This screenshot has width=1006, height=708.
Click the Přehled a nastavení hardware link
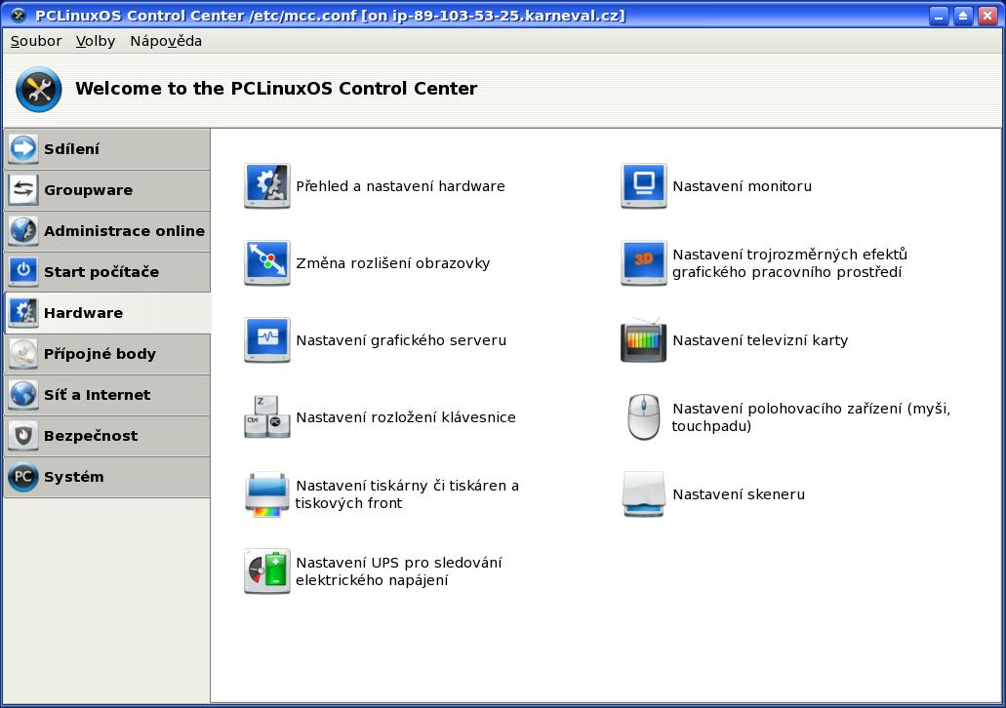[x=400, y=186]
